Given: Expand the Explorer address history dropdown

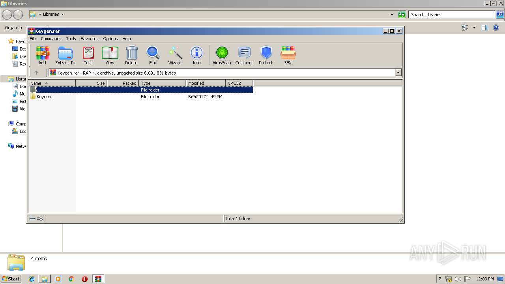Looking at the screenshot, I should (x=392, y=15).
